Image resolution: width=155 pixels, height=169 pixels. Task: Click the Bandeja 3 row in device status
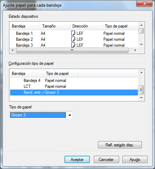tap(74, 45)
